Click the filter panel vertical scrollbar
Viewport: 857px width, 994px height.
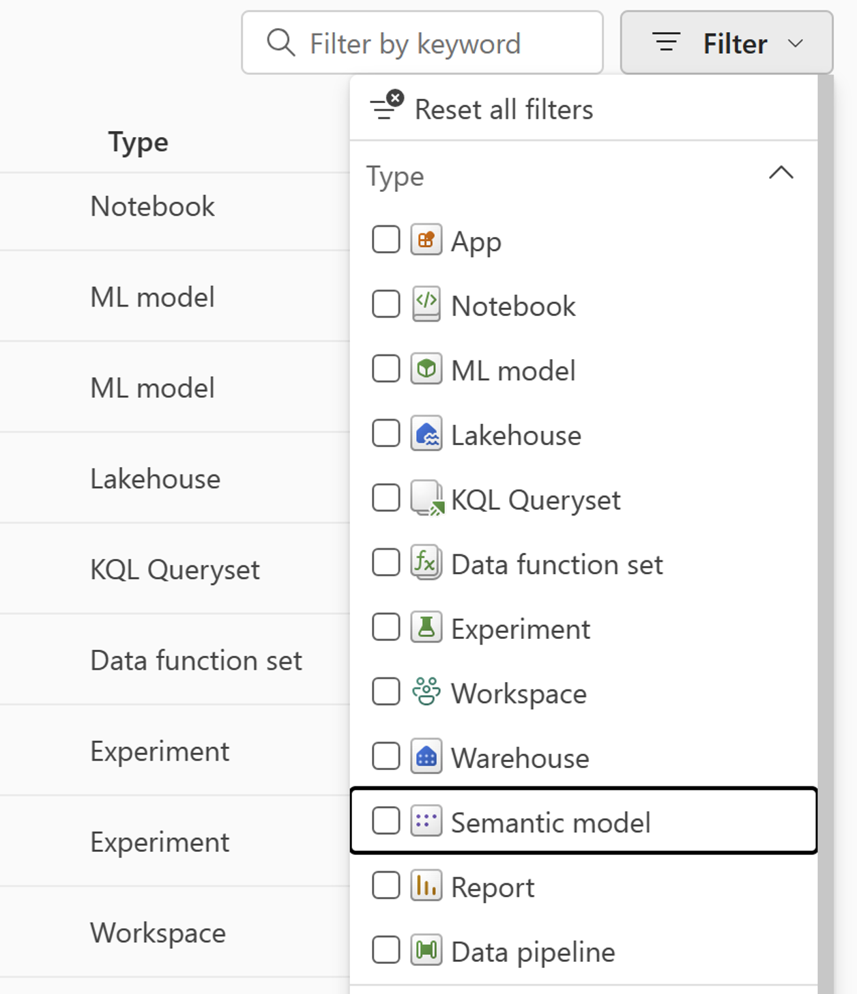pos(826,532)
